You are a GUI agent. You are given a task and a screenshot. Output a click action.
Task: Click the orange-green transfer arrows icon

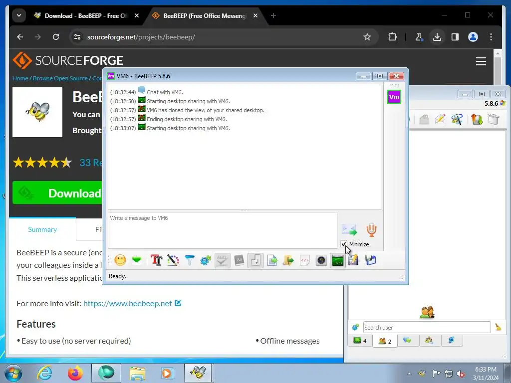tap(477, 119)
